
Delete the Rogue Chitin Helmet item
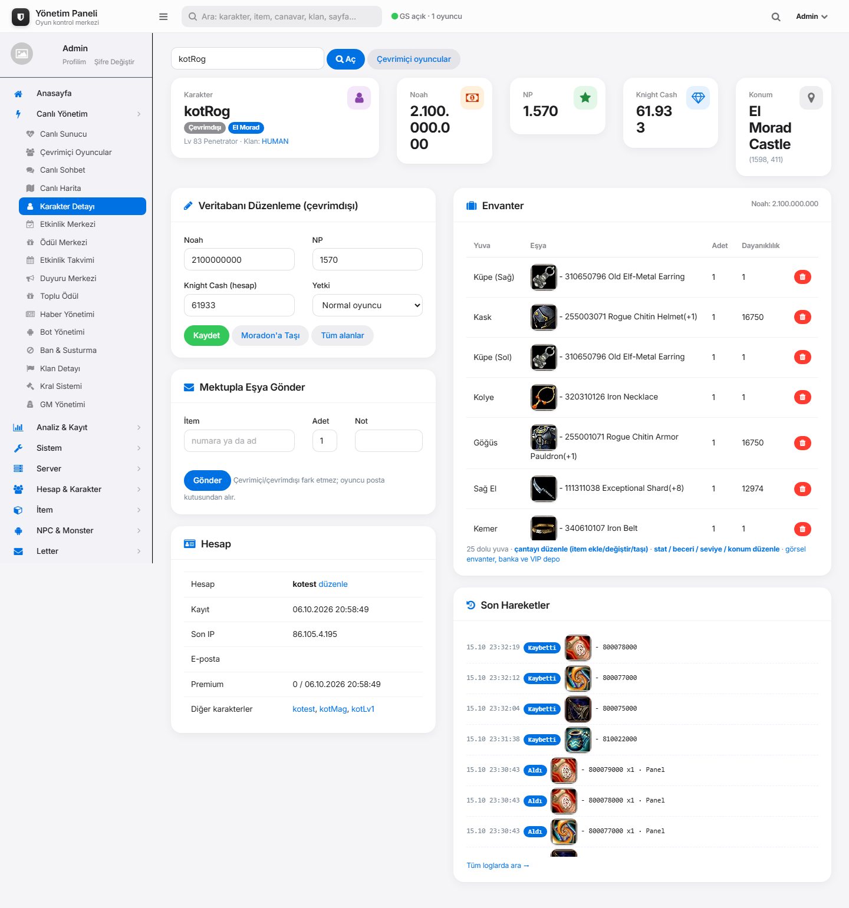click(x=802, y=317)
